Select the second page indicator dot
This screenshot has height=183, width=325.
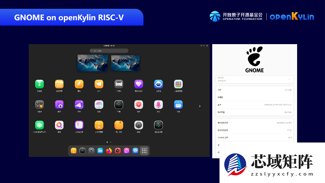[111, 142]
